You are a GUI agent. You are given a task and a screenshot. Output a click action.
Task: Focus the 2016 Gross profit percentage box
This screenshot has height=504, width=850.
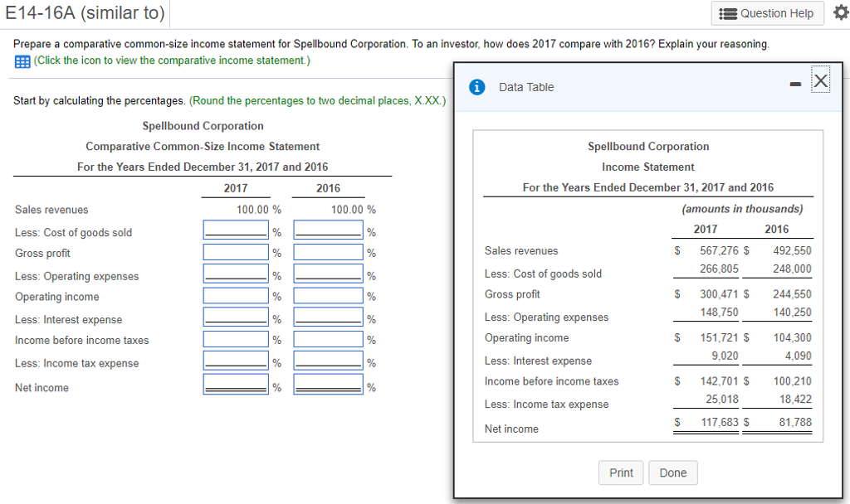click(x=329, y=252)
